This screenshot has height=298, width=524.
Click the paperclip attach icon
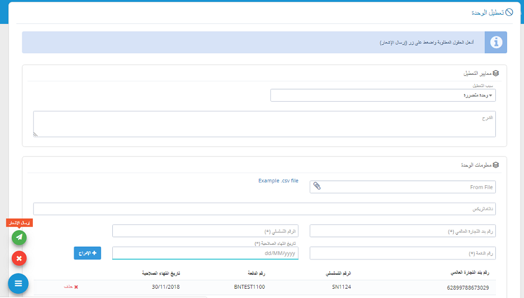[x=317, y=186]
